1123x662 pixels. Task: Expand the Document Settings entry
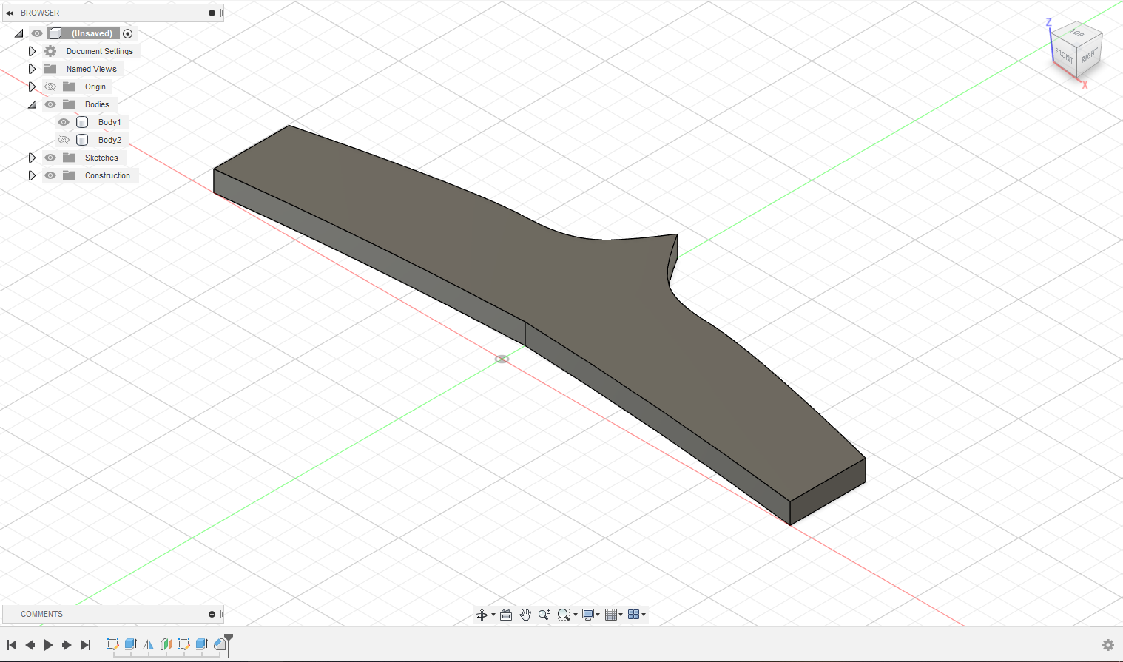point(32,50)
